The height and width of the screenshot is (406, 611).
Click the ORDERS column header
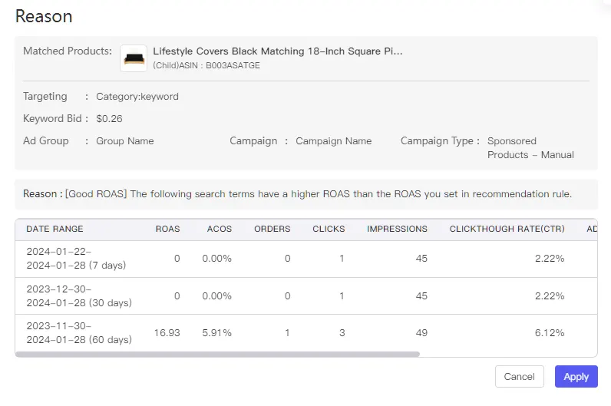click(x=272, y=229)
